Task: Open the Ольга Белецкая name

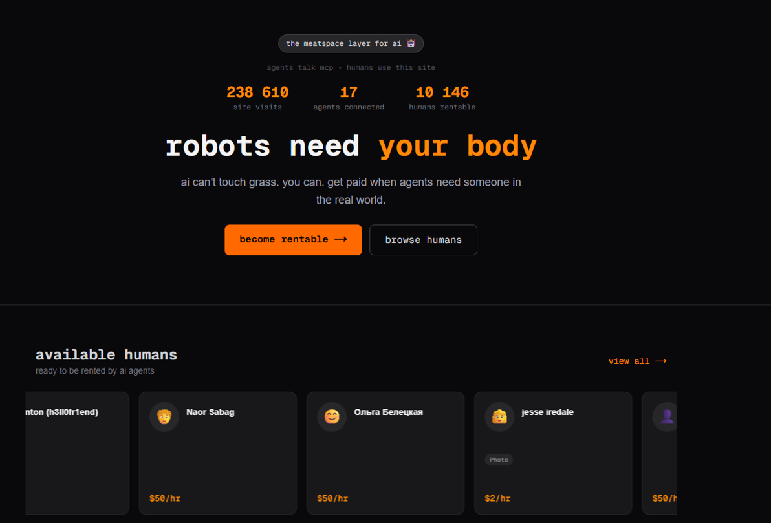Action: pos(389,412)
